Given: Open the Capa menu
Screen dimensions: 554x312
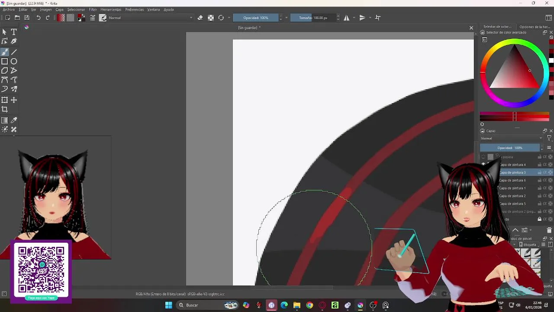Looking at the screenshot, I should 59,10.
